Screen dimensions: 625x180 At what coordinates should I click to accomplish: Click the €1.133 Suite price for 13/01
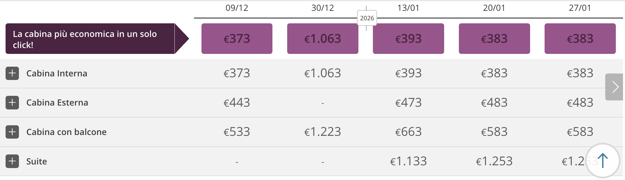pos(408,161)
